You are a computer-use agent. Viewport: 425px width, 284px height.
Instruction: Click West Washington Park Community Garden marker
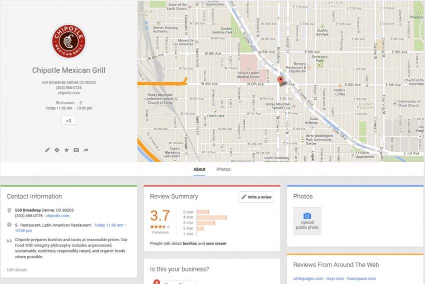[303, 140]
